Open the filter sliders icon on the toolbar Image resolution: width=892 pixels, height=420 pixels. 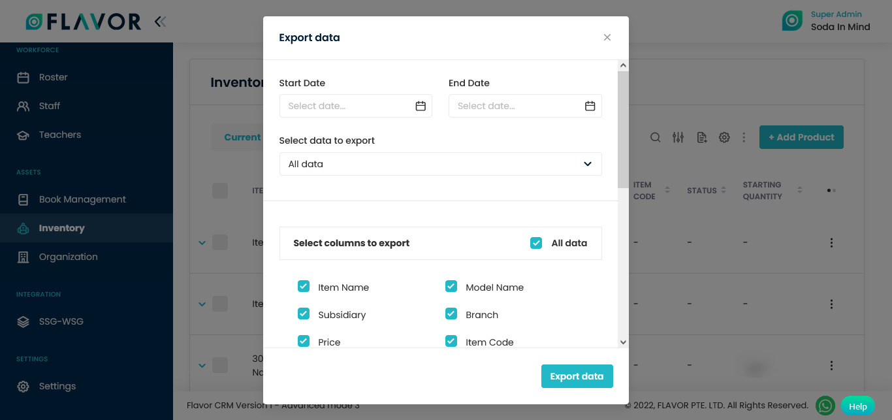[x=678, y=137]
